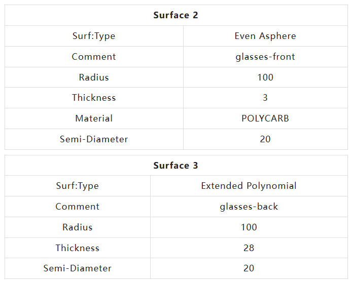Click Surf:Type label in Surface 2 table
The image size is (351, 283).
[x=94, y=36]
